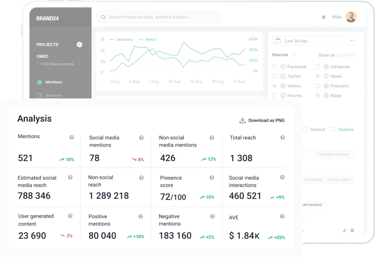
Task: Collapse the OREO project chevron
Action: coord(80,64)
